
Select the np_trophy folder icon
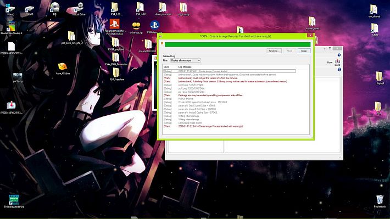coord(184,9)
